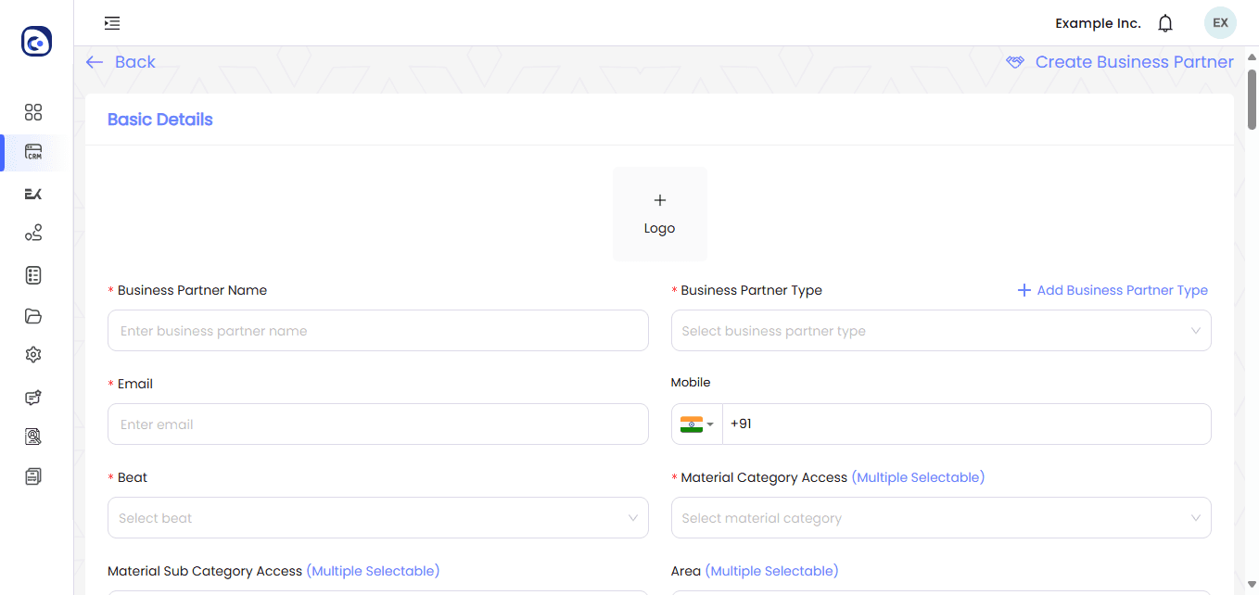Click the India flag in Mobile field
Image resolution: width=1259 pixels, height=595 pixels.
(x=691, y=424)
